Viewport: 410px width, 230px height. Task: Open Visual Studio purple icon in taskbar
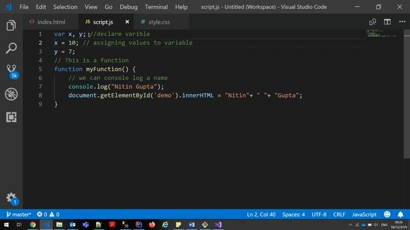pos(218,224)
